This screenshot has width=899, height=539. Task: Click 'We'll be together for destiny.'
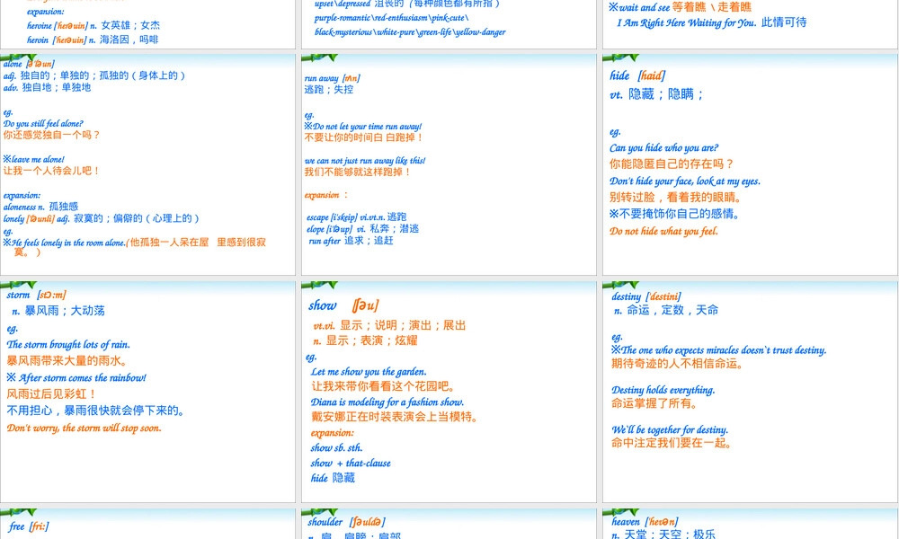coord(670,429)
